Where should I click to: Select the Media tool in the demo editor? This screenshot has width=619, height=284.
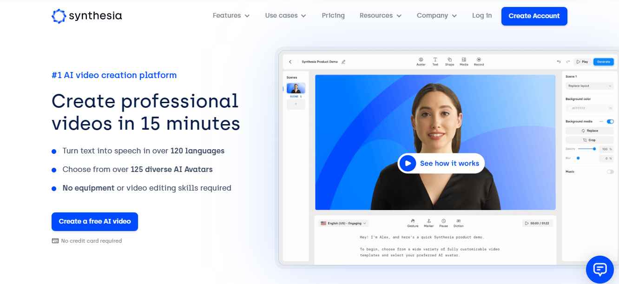[x=464, y=61]
